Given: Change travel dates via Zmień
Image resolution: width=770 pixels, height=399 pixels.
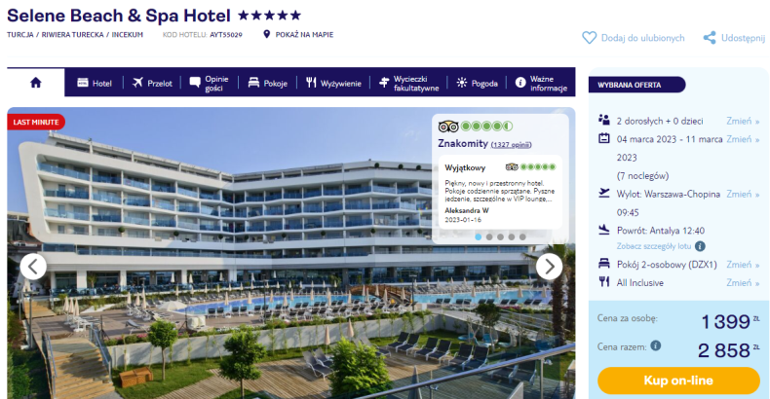Looking at the screenshot, I should click(x=743, y=139).
